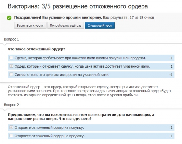
Task: Check the 'Сделка, которая срабатывает' answer checkbox
Action: click(x=11, y=58)
